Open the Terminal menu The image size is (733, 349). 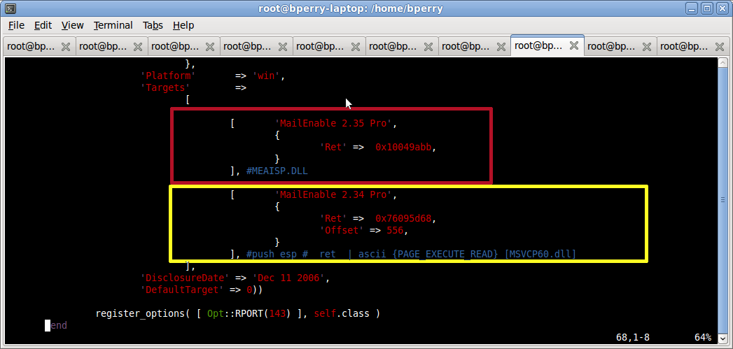pyautogui.click(x=113, y=25)
